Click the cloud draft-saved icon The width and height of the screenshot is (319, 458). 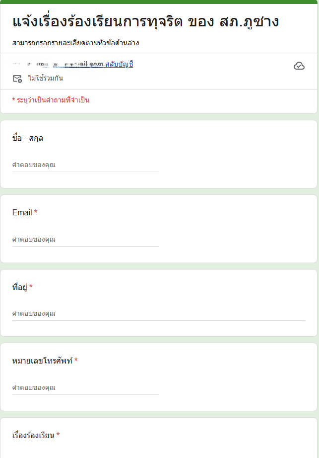299,66
